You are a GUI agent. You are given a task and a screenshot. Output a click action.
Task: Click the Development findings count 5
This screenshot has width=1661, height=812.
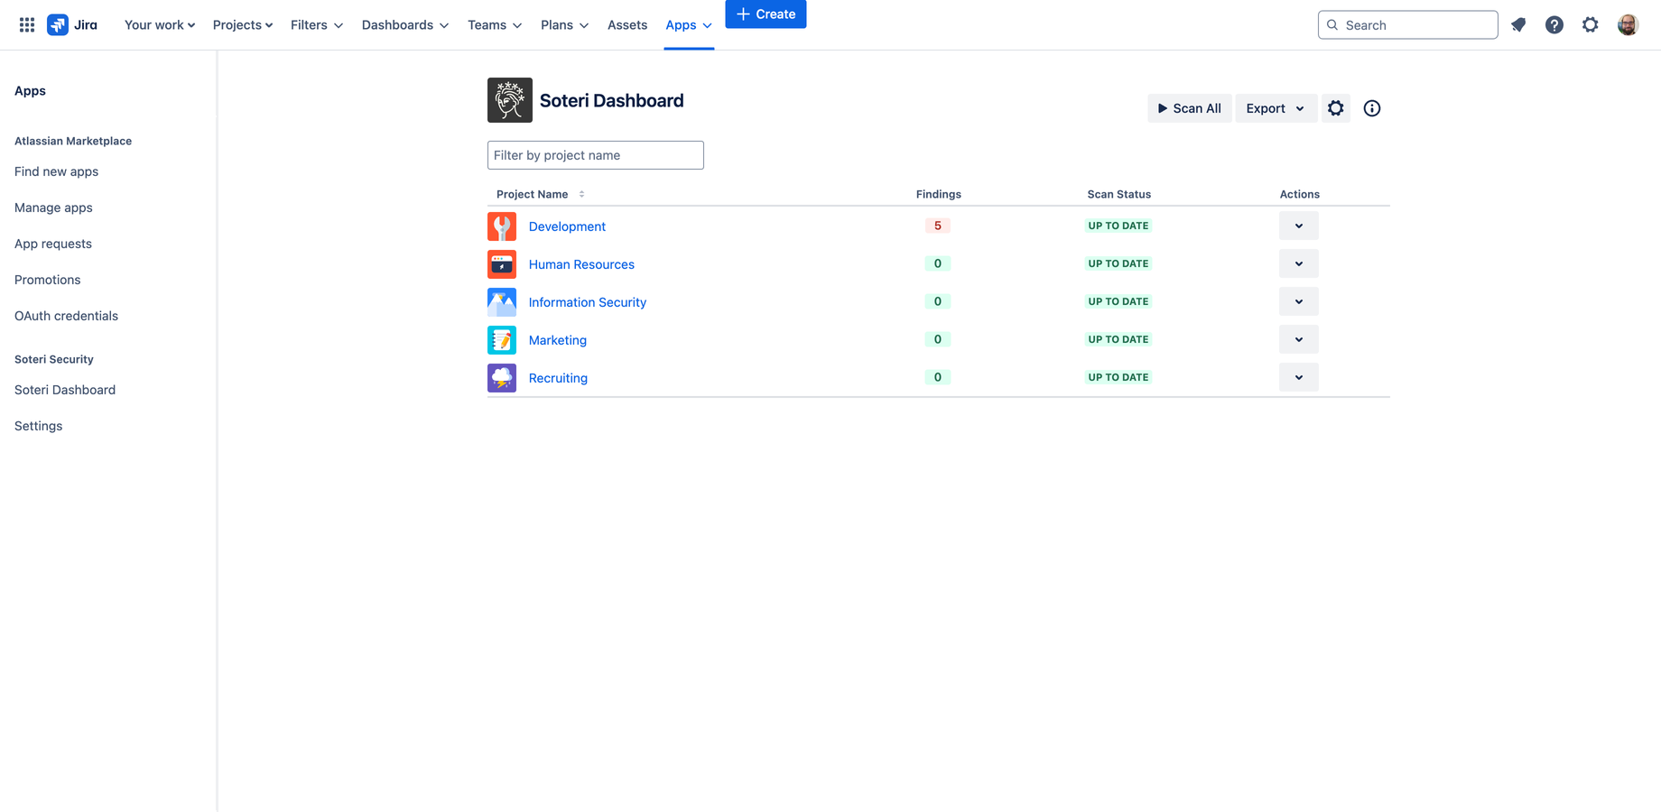pos(938,226)
